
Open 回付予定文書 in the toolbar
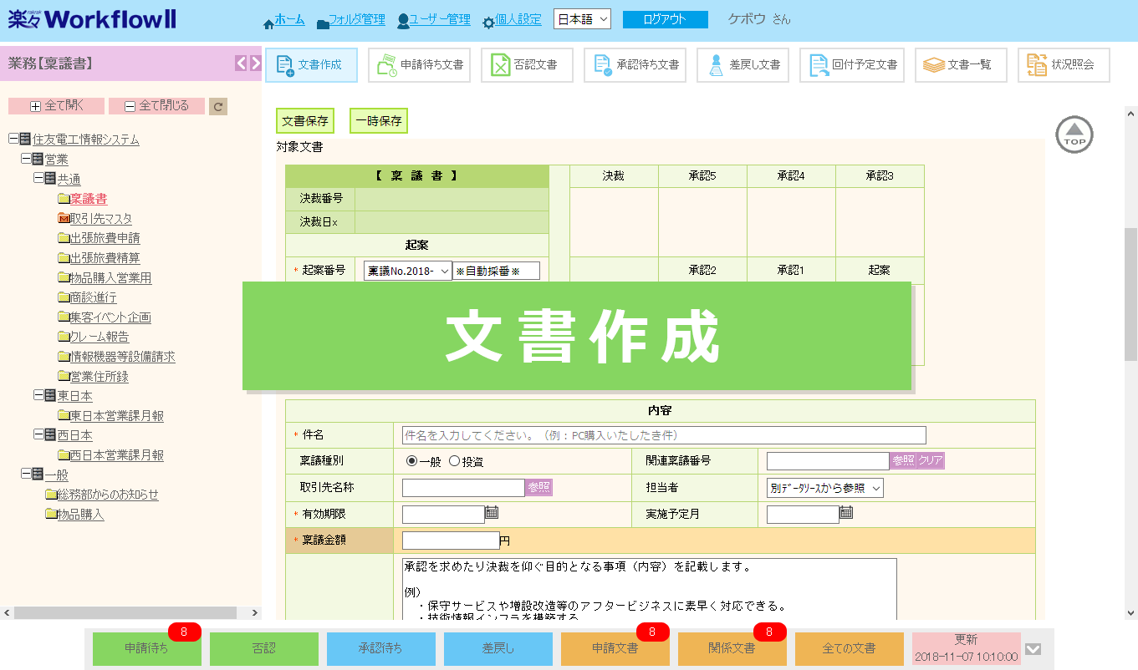click(x=851, y=65)
